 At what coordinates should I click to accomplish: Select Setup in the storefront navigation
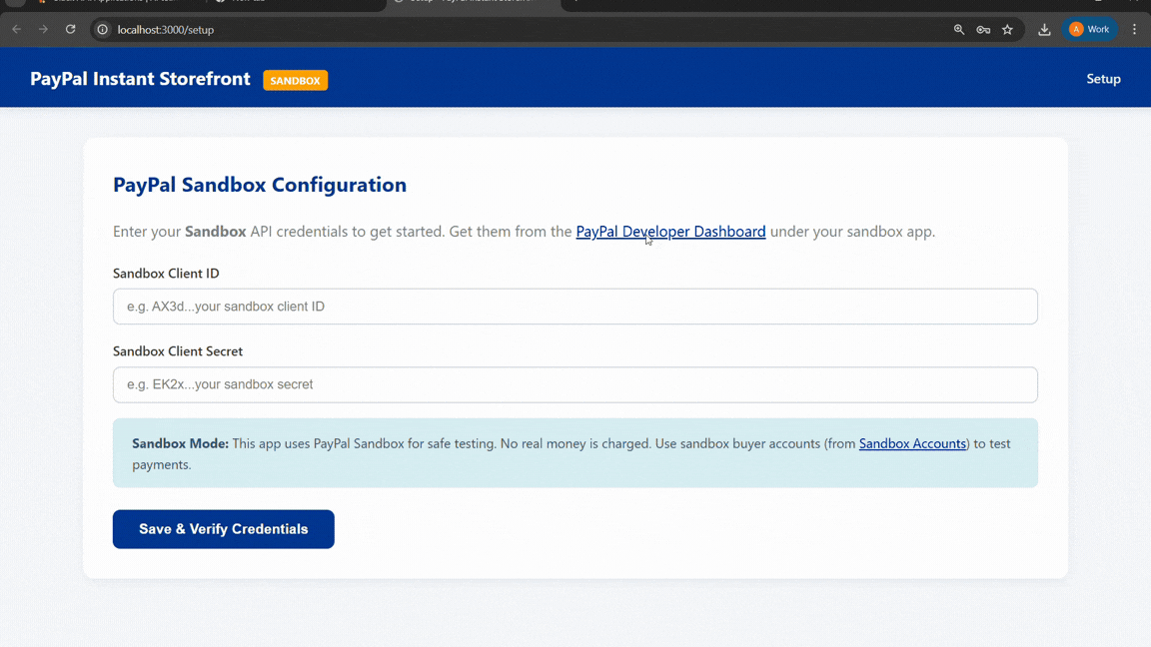point(1103,78)
